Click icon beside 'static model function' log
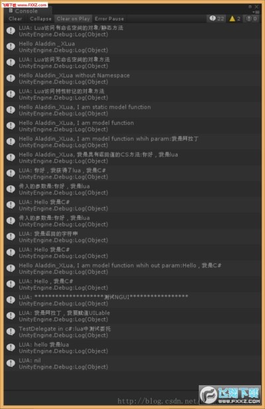This screenshot has height=409, width=265. [x=11, y=110]
